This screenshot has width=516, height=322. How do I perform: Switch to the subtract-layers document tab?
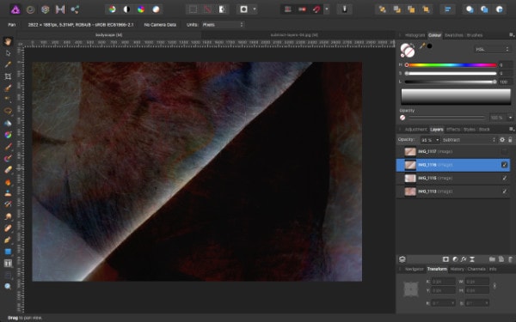pos(294,35)
